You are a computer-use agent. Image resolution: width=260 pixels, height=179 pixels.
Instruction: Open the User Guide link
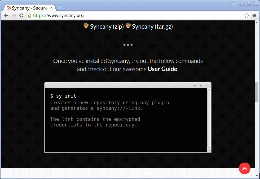162,69
